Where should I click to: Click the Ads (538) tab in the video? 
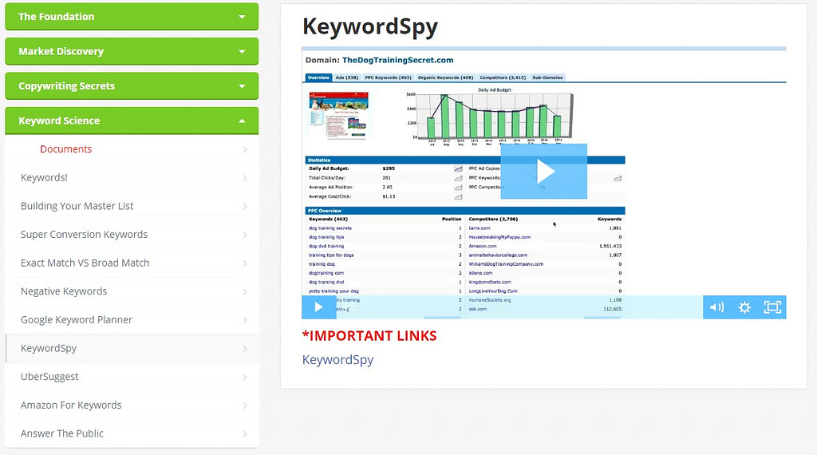pos(347,77)
